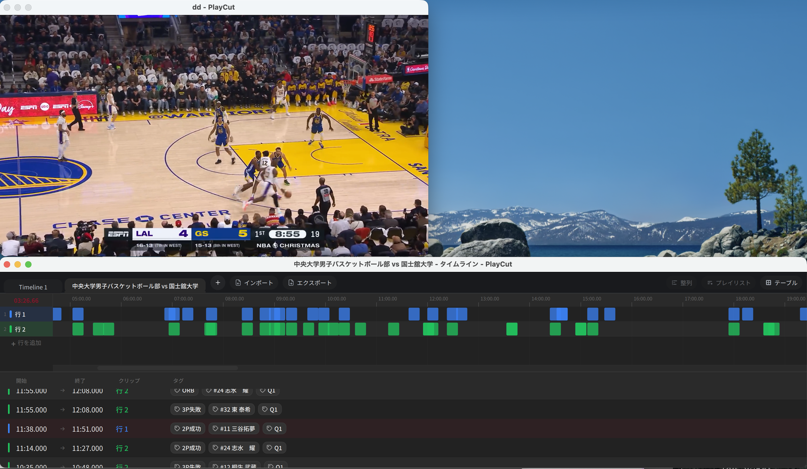Click the 2P成功 tag in the 11:38.000 row
The height and width of the screenshot is (469, 807).
188,429
